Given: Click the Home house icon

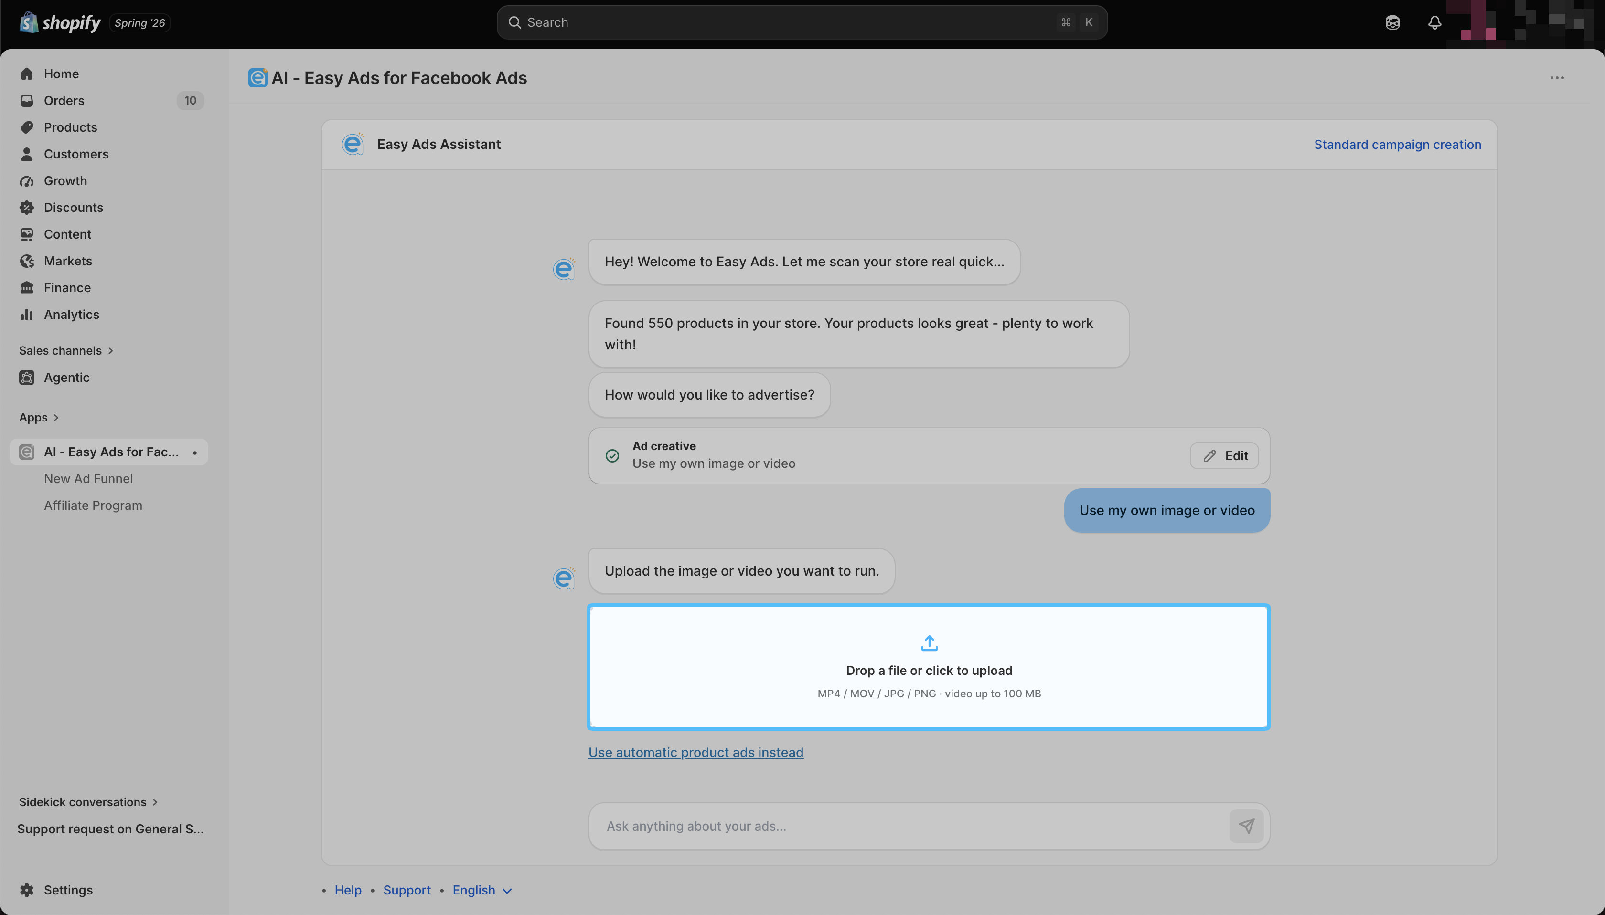Looking at the screenshot, I should pos(26,74).
